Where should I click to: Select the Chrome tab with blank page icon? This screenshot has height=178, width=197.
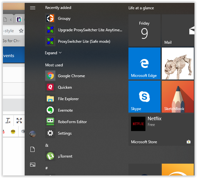tap(5, 19)
